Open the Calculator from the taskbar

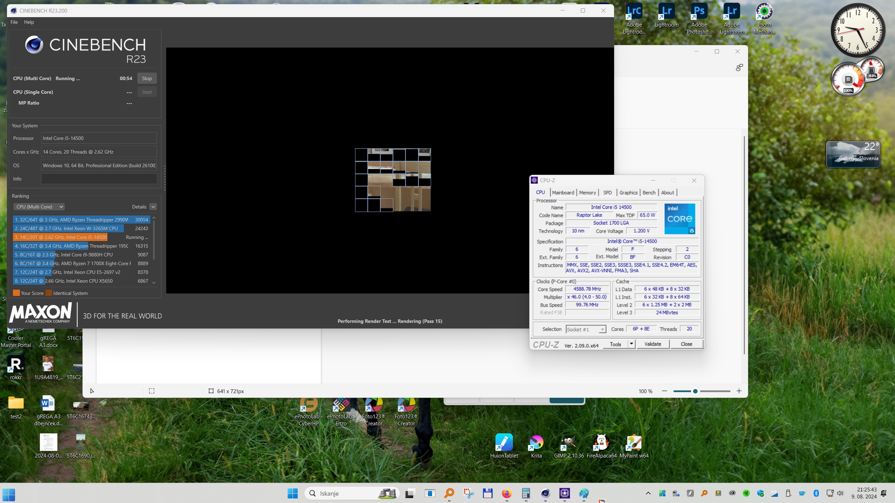526,493
